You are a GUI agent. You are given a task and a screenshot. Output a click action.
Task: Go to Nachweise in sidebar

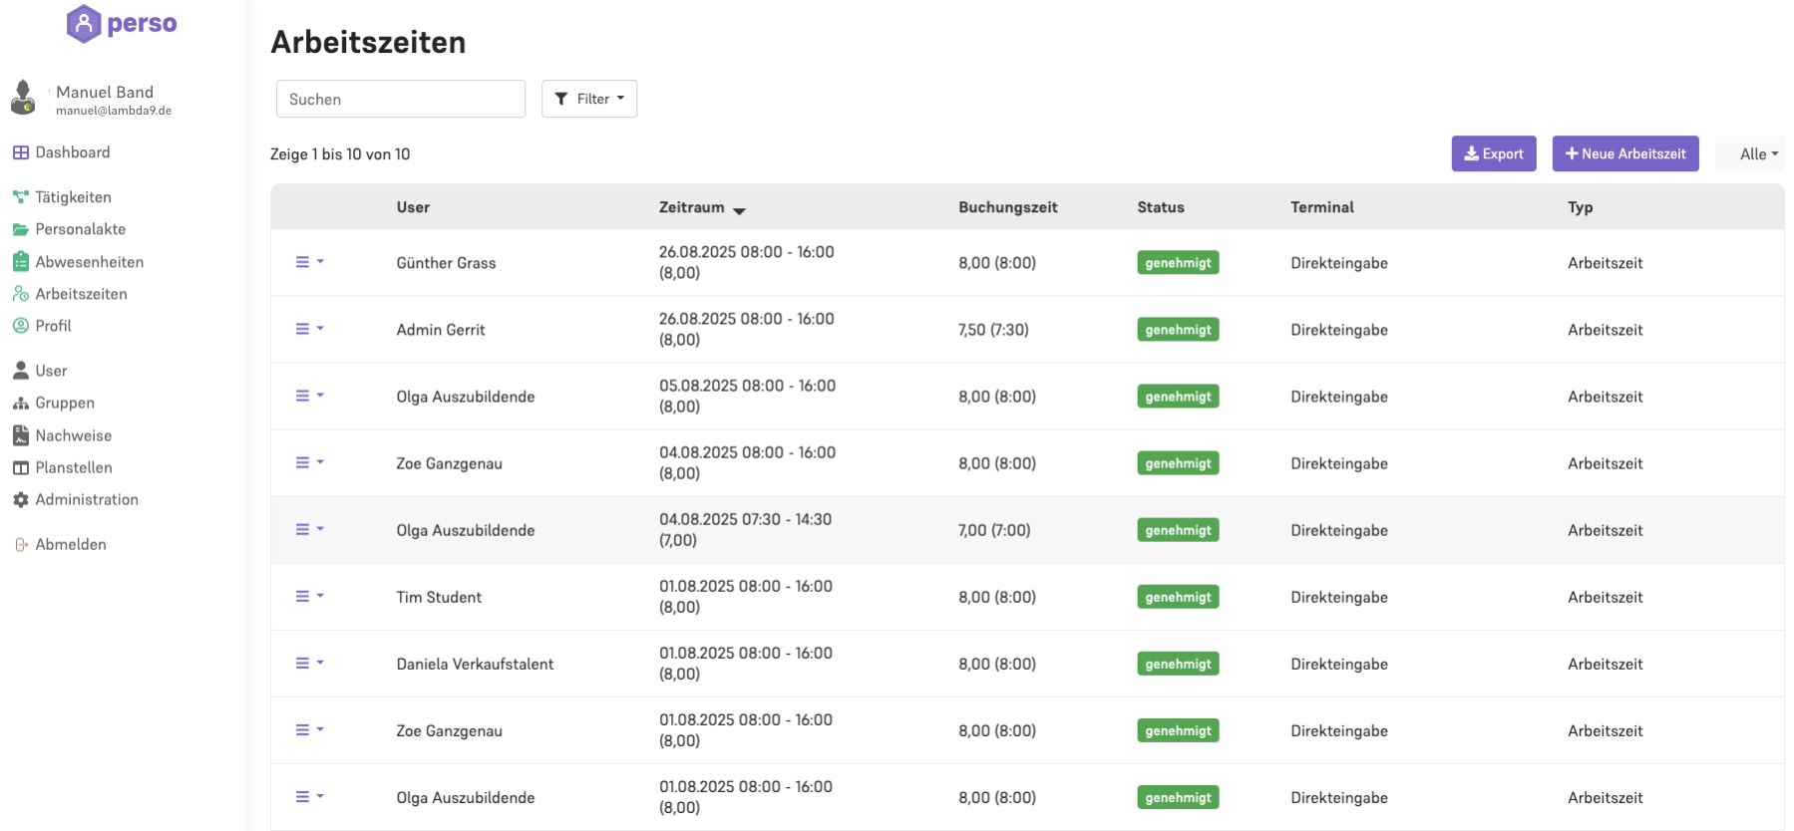tap(73, 435)
